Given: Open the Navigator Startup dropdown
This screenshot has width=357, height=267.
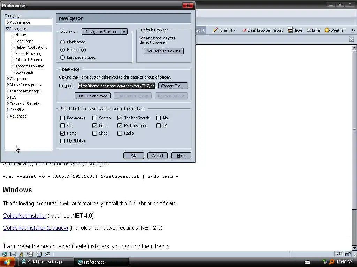Looking at the screenshot, I should [x=105, y=32].
